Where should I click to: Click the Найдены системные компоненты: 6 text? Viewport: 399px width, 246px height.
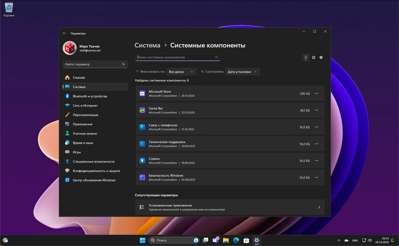pos(162,80)
